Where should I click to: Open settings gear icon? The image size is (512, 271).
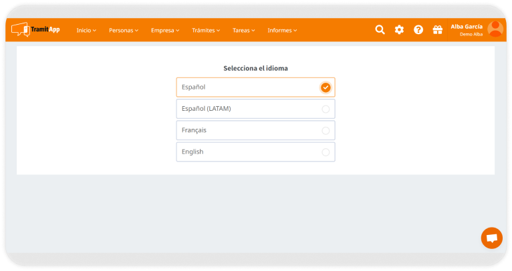pos(399,29)
